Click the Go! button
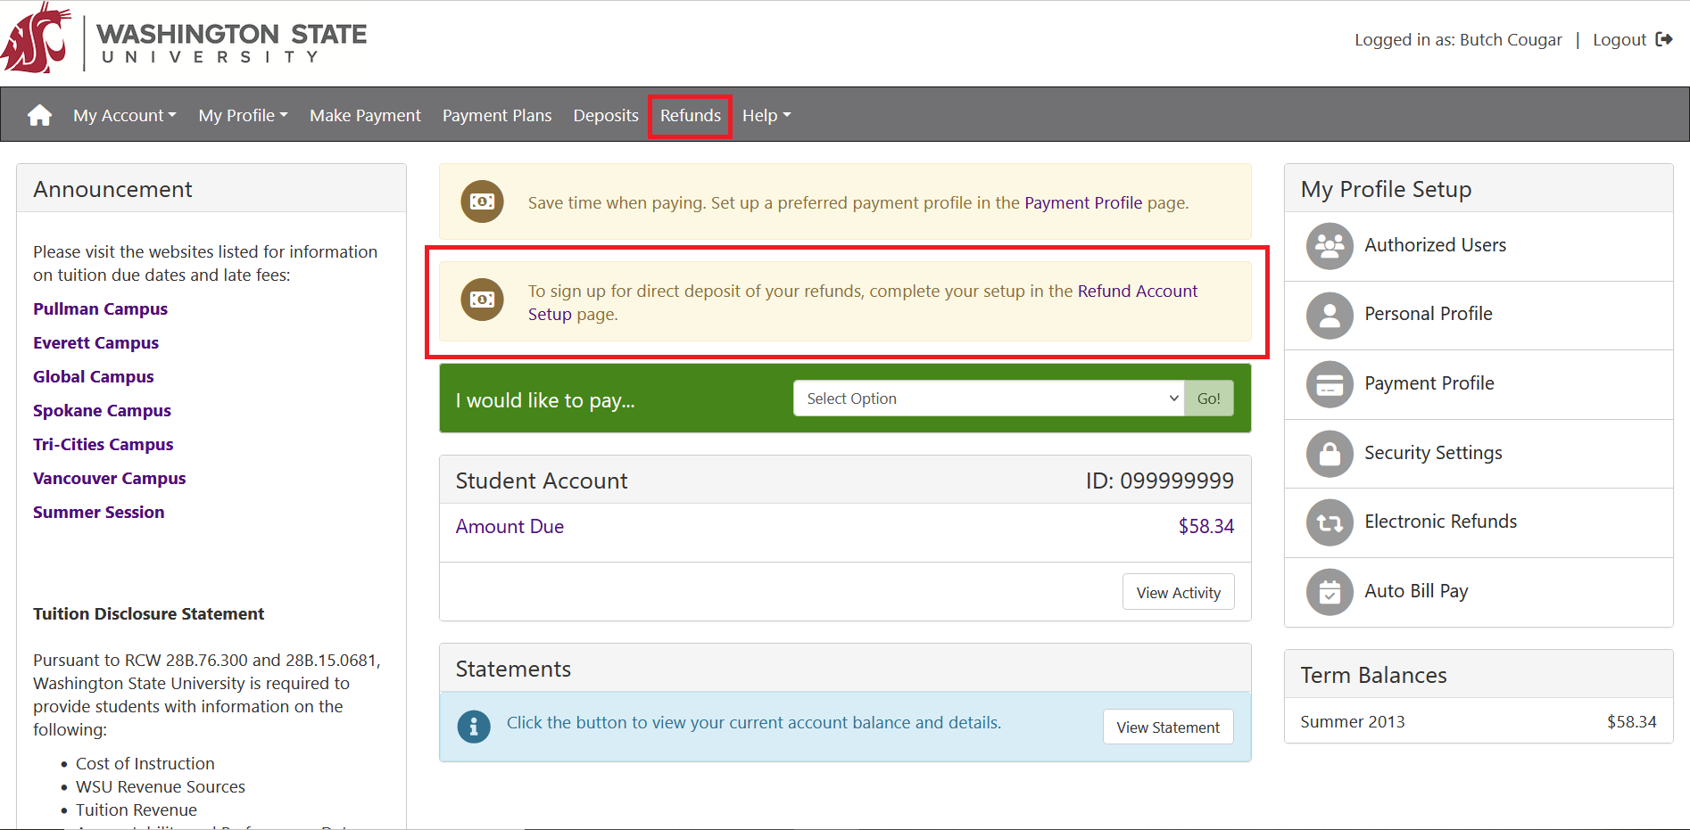This screenshot has height=830, width=1690. click(1209, 399)
